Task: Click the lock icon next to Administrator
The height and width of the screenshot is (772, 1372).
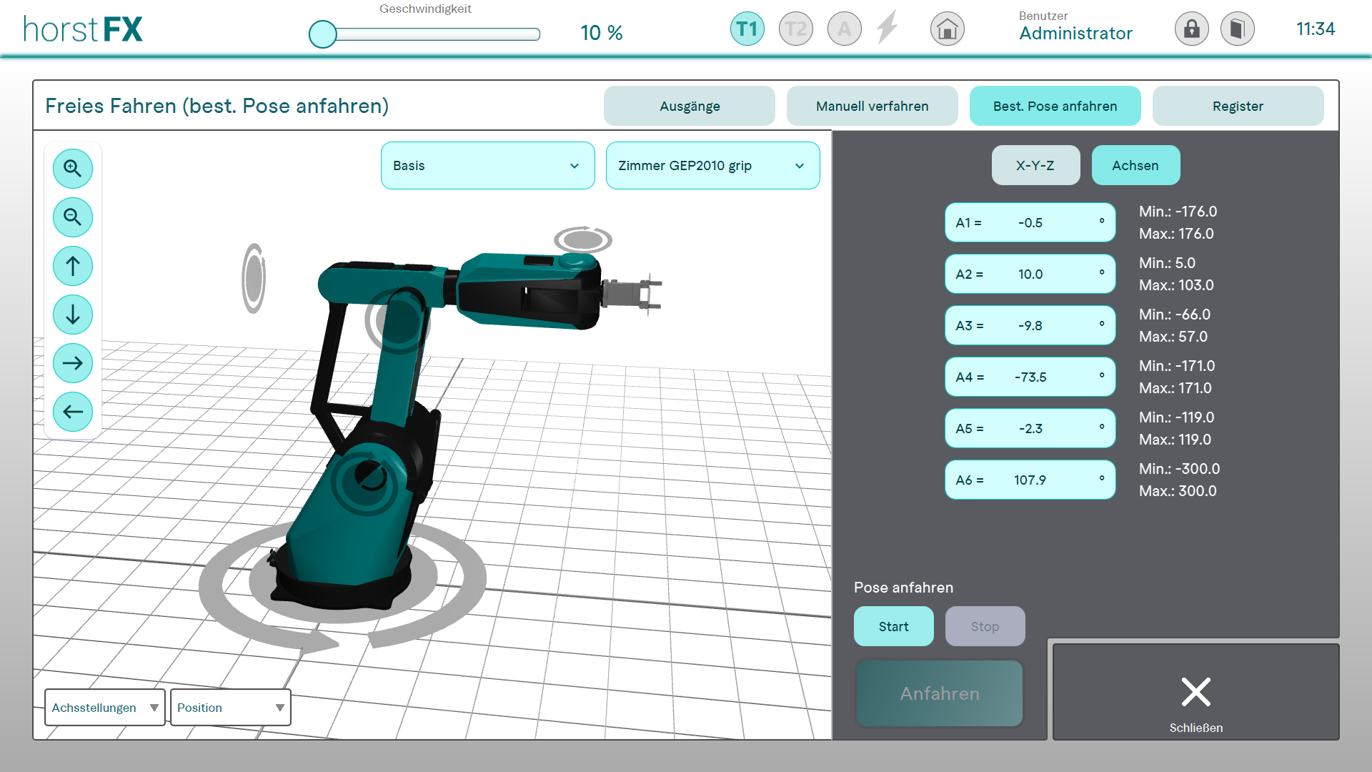Action: point(1191,29)
